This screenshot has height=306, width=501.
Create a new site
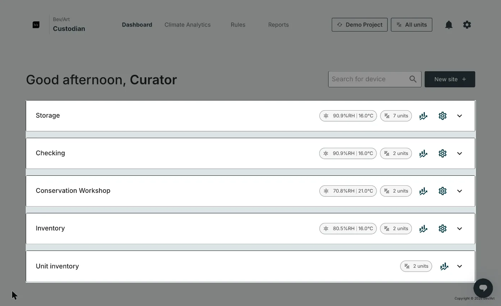(450, 79)
